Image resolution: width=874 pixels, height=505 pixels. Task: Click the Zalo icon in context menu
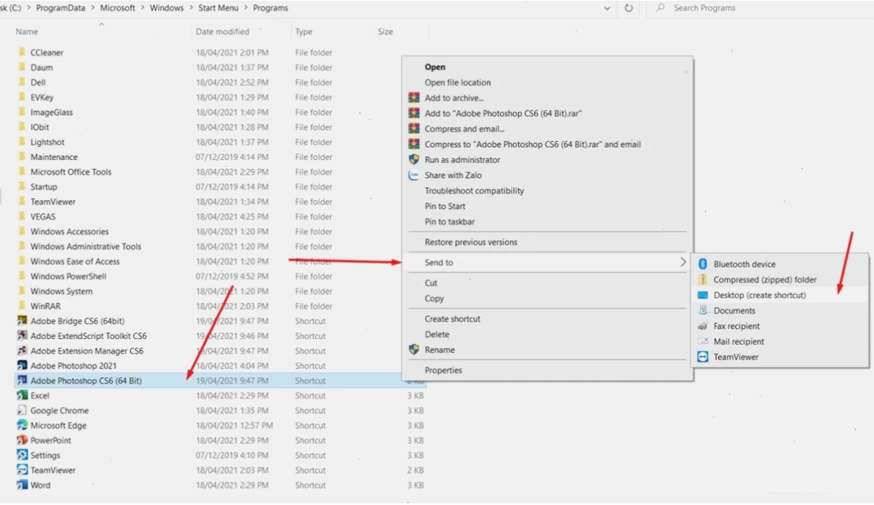(x=414, y=175)
